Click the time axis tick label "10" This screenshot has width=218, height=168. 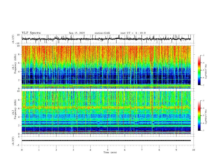point(194,150)
